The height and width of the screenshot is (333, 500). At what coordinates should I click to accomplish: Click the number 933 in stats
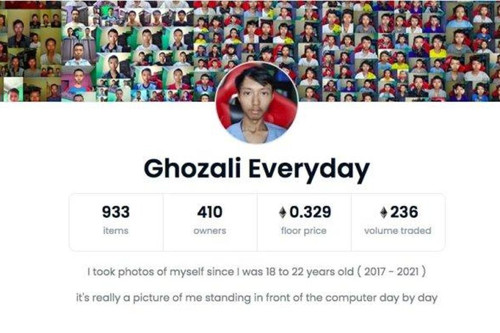116,212
